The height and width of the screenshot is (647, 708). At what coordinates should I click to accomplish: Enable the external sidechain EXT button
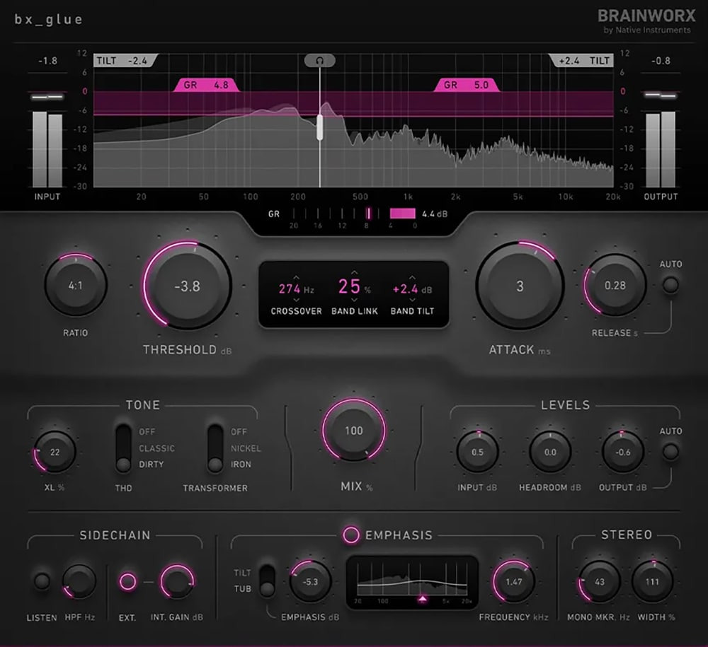pyautogui.click(x=127, y=581)
